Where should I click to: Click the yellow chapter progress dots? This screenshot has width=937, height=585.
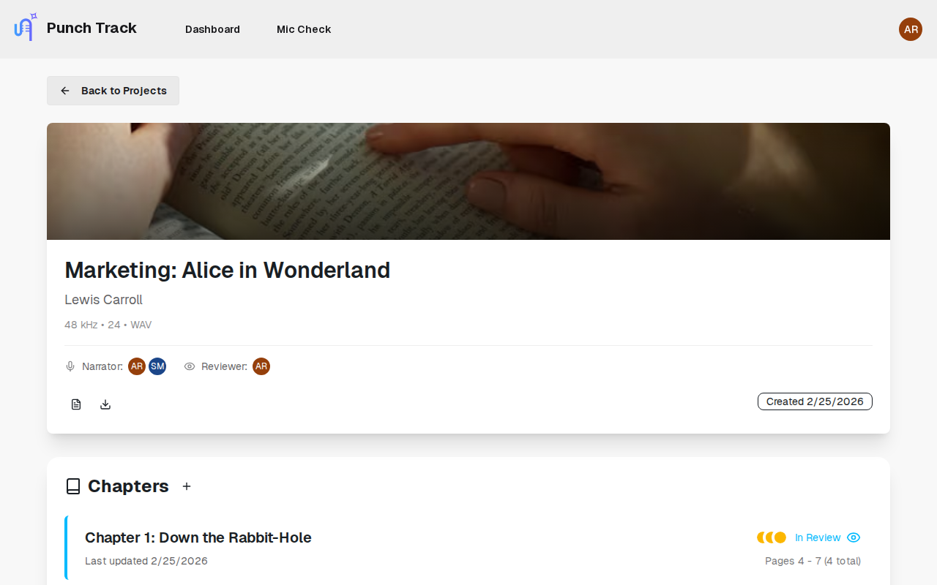coord(772,537)
